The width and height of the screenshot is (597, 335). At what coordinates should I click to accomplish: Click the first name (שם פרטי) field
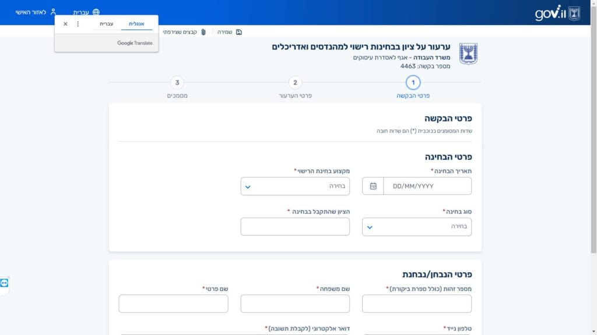pyautogui.click(x=173, y=304)
